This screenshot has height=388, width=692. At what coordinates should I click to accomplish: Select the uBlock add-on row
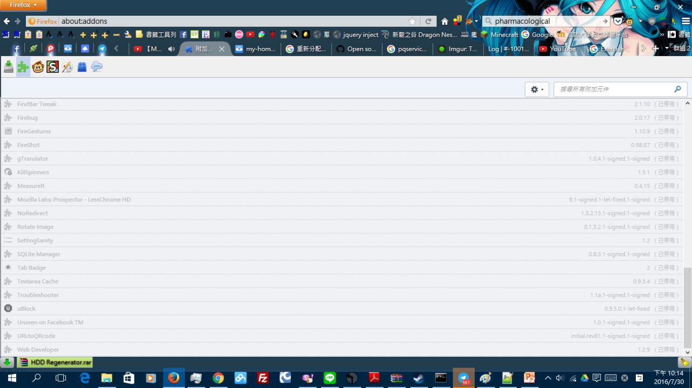(x=342, y=309)
